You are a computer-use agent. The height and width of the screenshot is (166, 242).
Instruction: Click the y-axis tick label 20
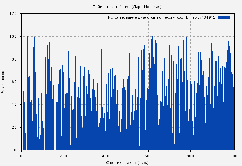pos(14,128)
